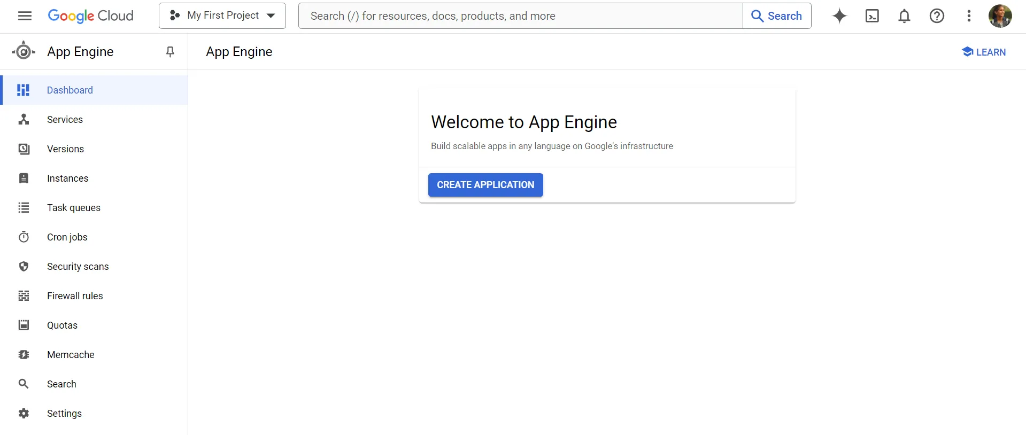Open the notifications bell
This screenshot has height=435, width=1026.
[x=904, y=16]
